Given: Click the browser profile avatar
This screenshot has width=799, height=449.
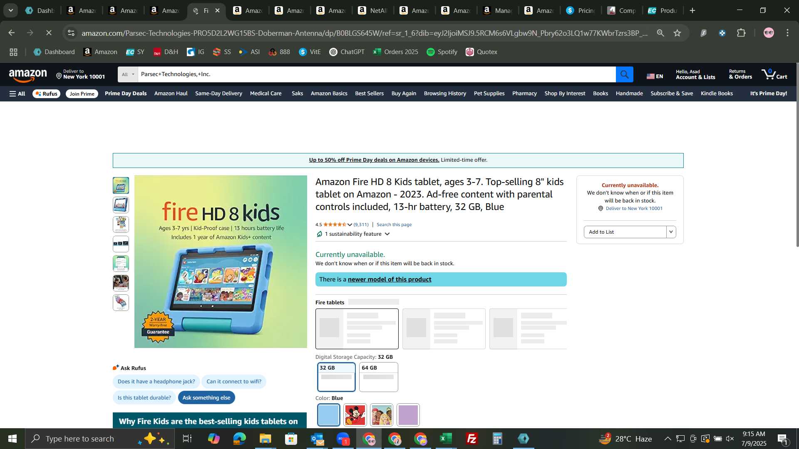Looking at the screenshot, I should [x=769, y=33].
